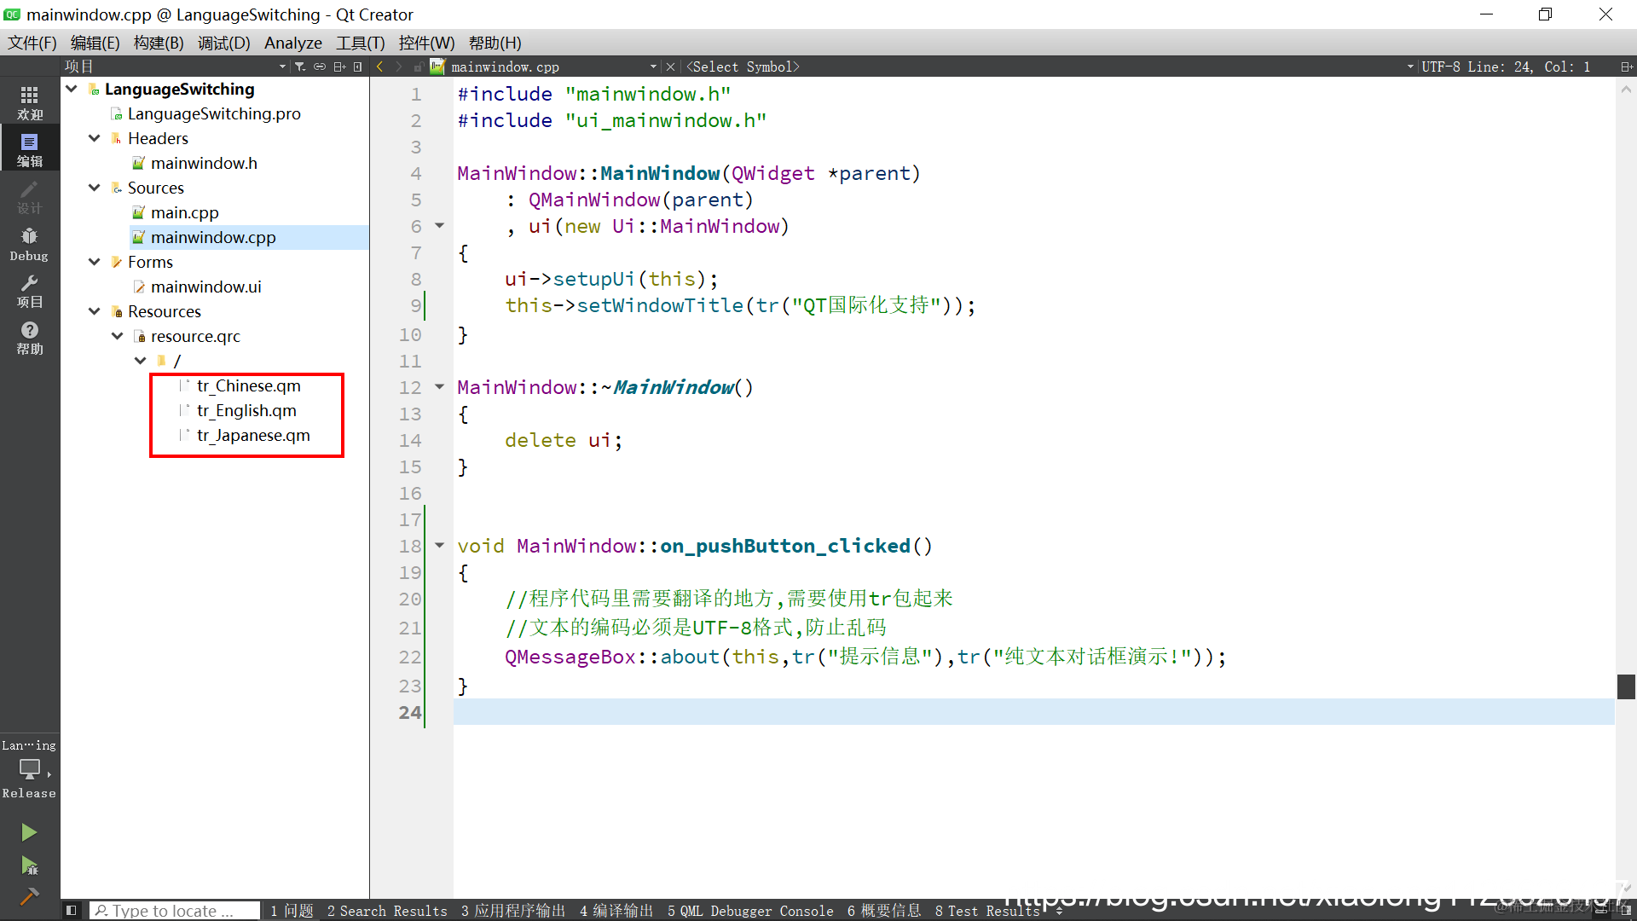This screenshot has height=921, width=1637.
Task: Open the Welcome (欢迎) mode
Action: click(30, 101)
